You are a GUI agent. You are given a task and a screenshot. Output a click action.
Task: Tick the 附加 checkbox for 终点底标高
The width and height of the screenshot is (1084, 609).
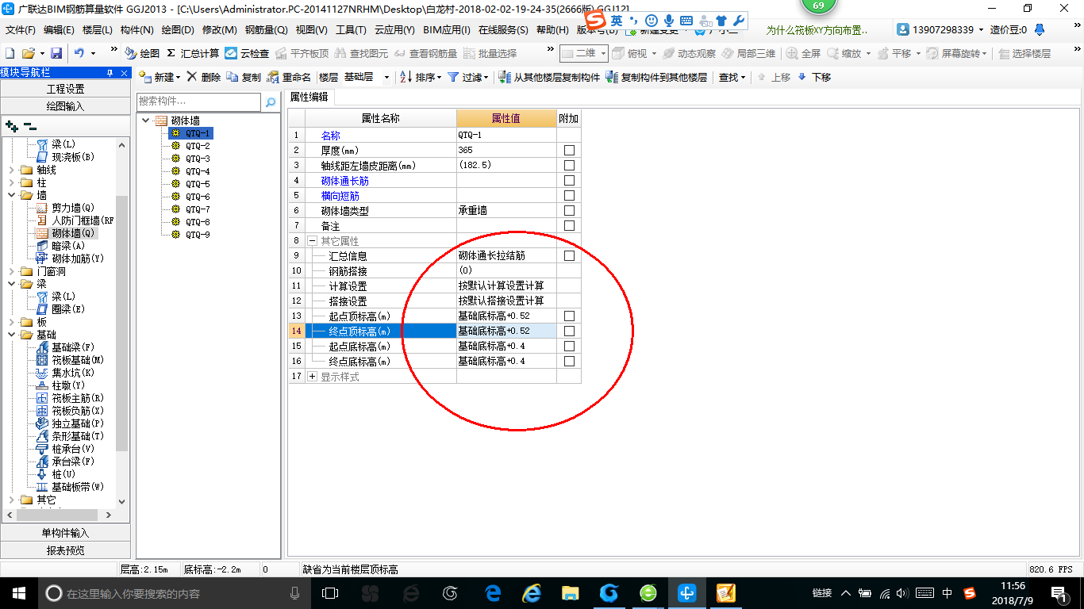(x=569, y=361)
